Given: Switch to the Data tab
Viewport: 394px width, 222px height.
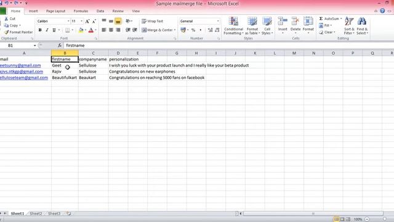Looking at the screenshot, I should pyautogui.click(x=100, y=11).
